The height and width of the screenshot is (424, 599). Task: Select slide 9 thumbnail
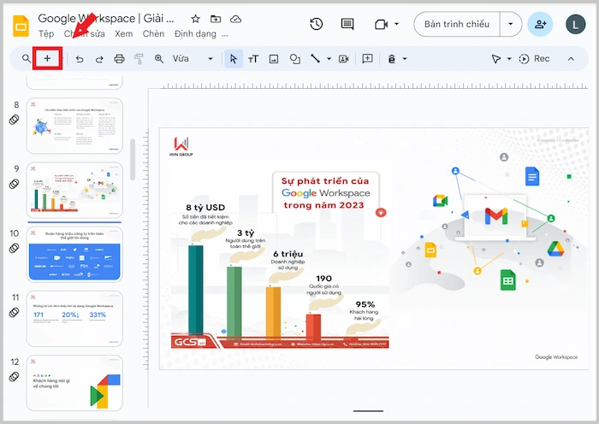pyautogui.click(x=74, y=190)
